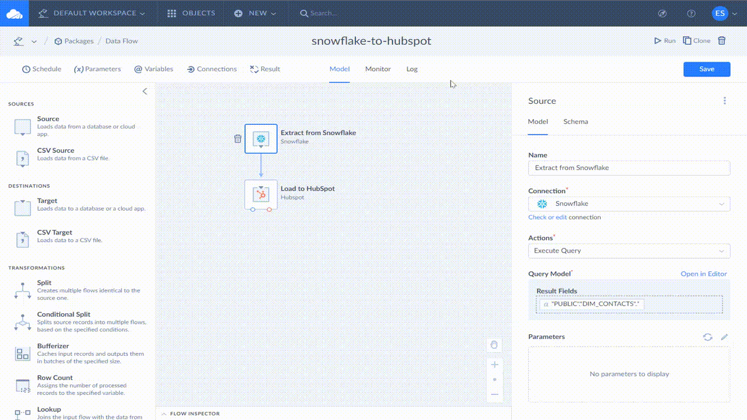Collapse the left components sidebar with the chevron
The image size is (747, 420).
tap(145, 91)
